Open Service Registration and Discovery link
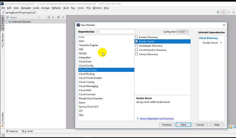Image resolution: width=236 pixels, height=138 pixels. [x=157, y=118]
